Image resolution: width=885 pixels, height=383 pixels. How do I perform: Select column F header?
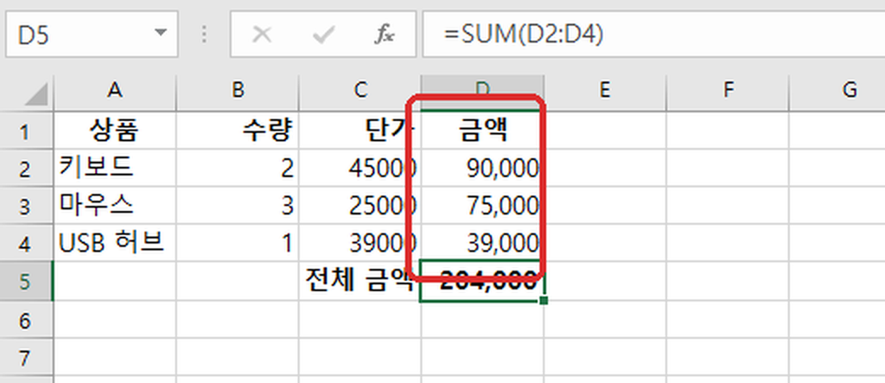pos(728,91)
